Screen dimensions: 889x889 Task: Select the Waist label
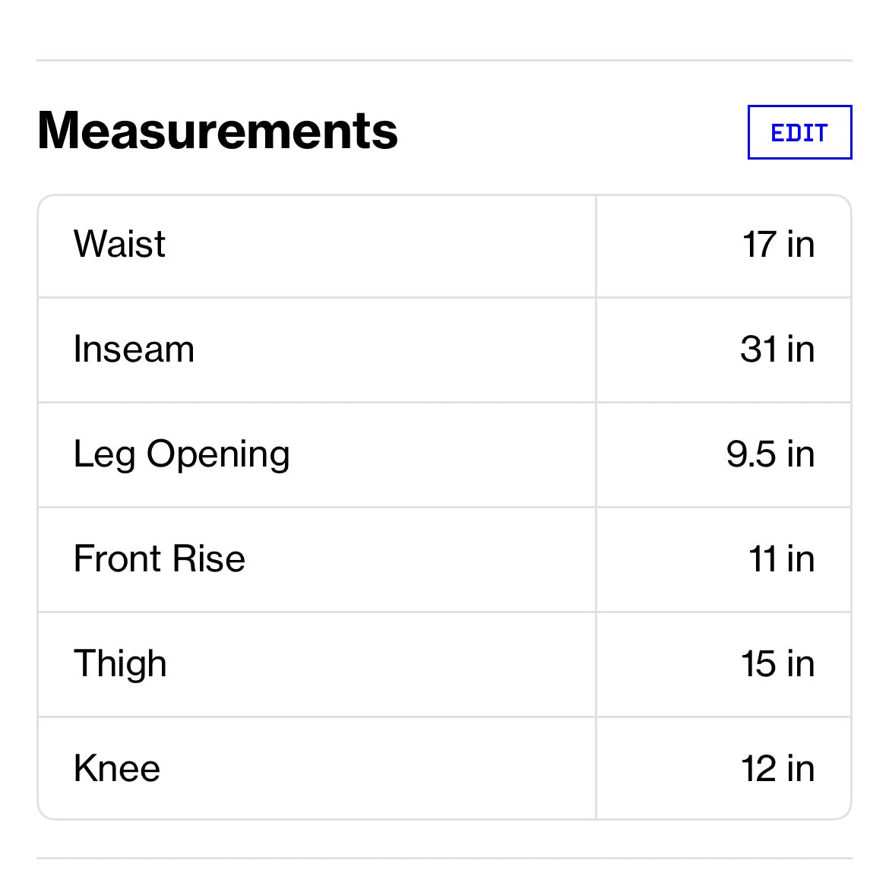(119, 245)
